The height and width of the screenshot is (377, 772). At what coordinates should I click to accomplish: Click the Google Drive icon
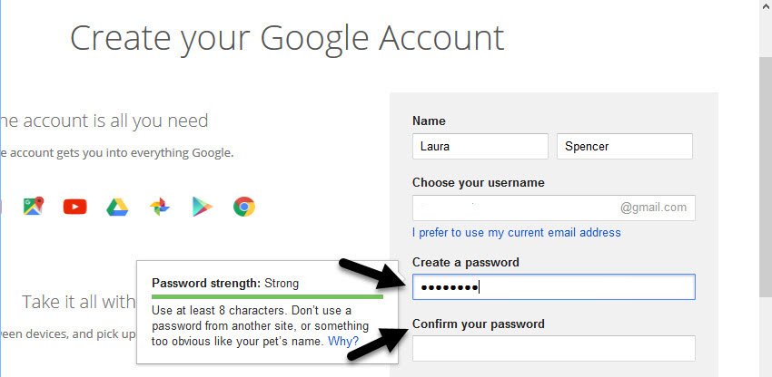[x=117, y=207]
